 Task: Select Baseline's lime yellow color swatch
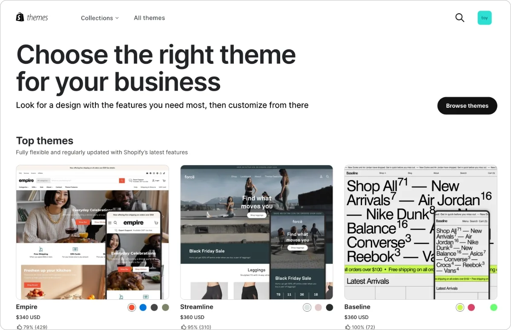click(460, 307)
